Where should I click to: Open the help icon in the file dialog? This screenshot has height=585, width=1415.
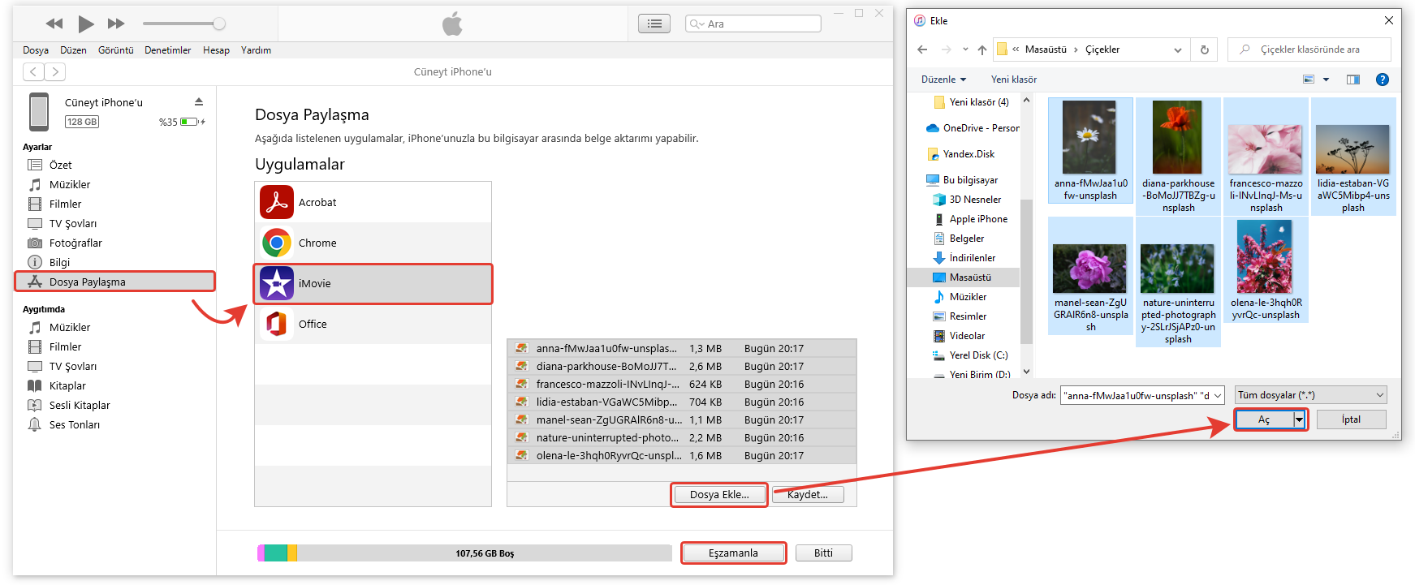(x=1382, y=80)
